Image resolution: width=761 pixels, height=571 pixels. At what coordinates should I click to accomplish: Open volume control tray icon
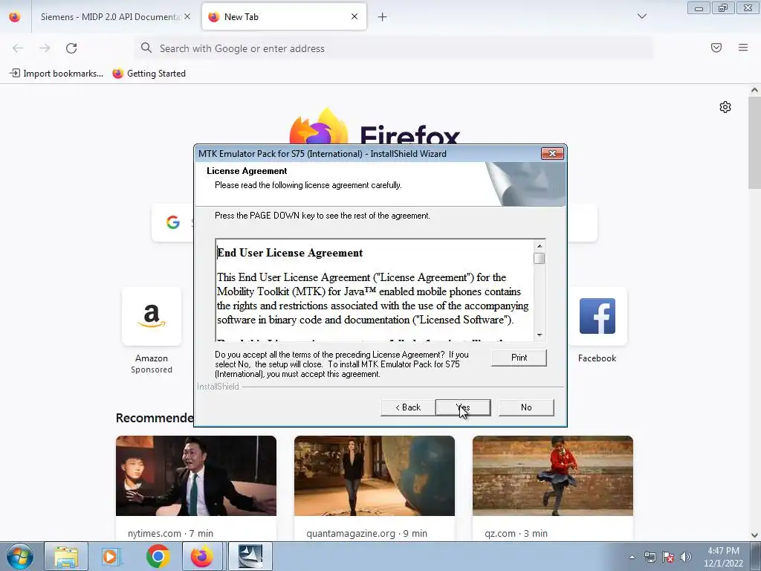click(x=686, y=557)
